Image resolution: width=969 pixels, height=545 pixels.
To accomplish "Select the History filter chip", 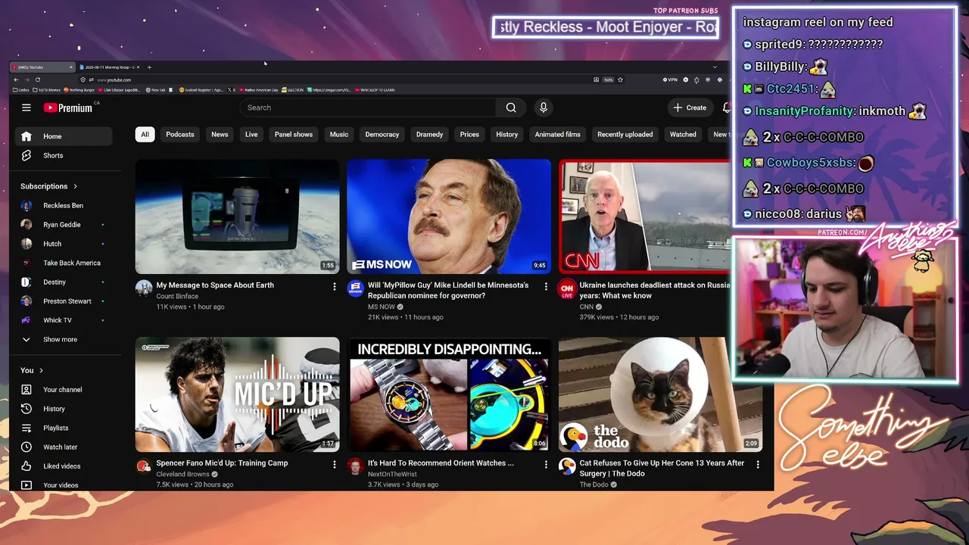I will click(x=507, y=135).
